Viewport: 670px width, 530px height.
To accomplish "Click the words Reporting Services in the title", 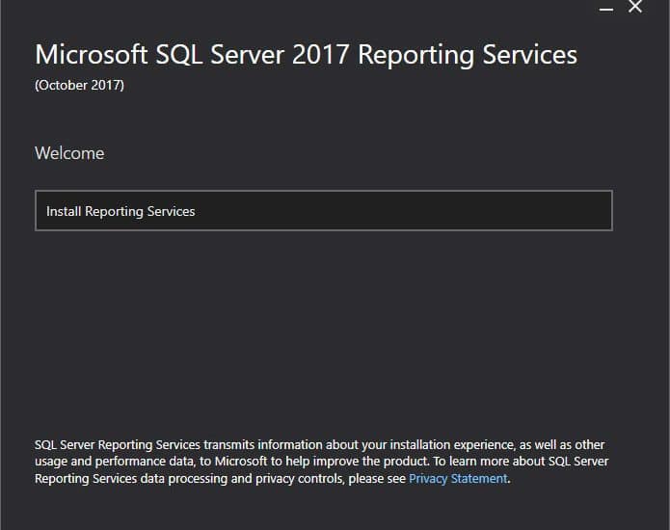I will [x=468, y=55].
